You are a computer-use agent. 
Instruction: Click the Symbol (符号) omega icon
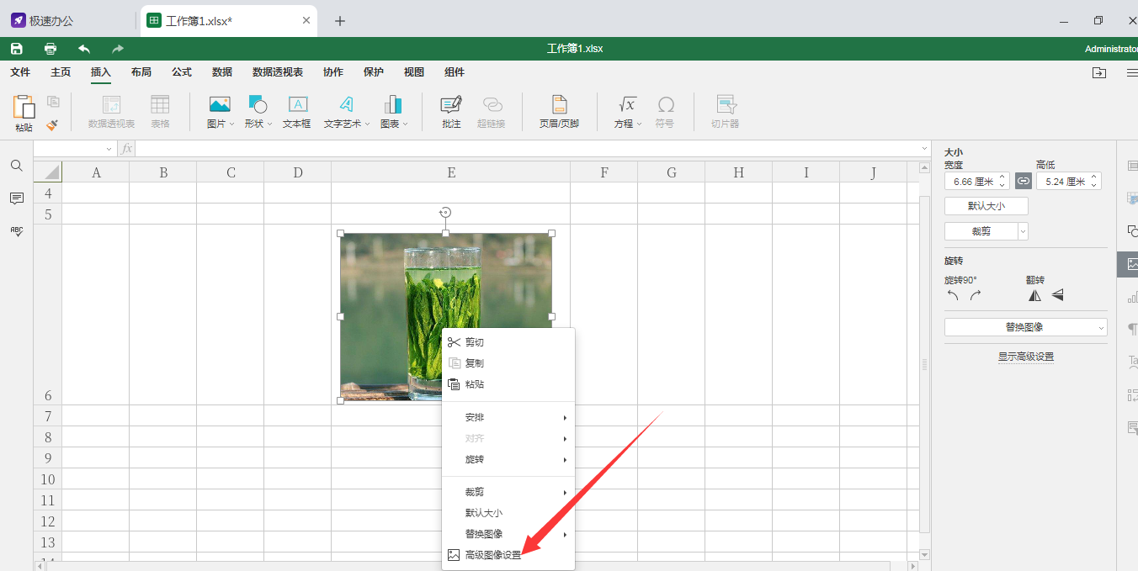pyautogui.click(x=666, y=104)
